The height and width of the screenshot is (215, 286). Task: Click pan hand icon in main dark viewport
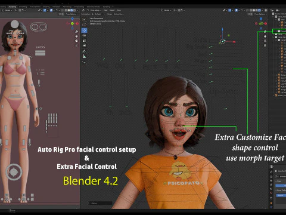tap(265, 36)
